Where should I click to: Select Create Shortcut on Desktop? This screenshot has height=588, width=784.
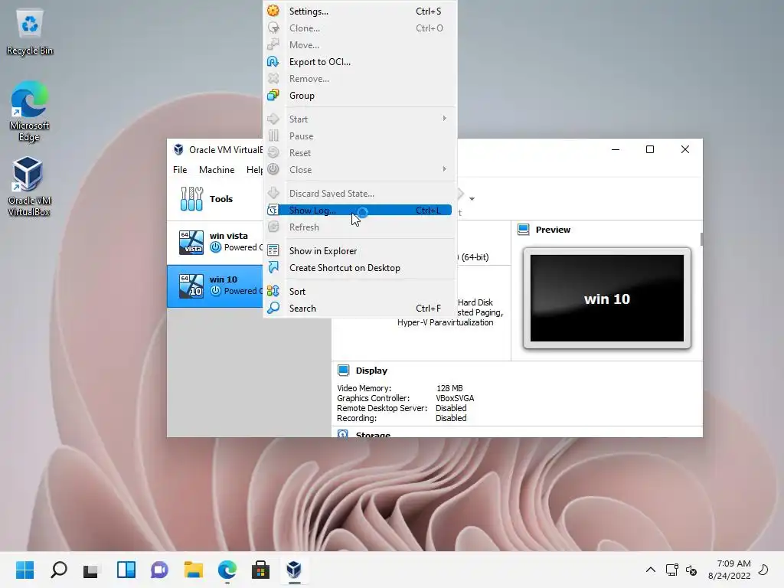(360, 268)
